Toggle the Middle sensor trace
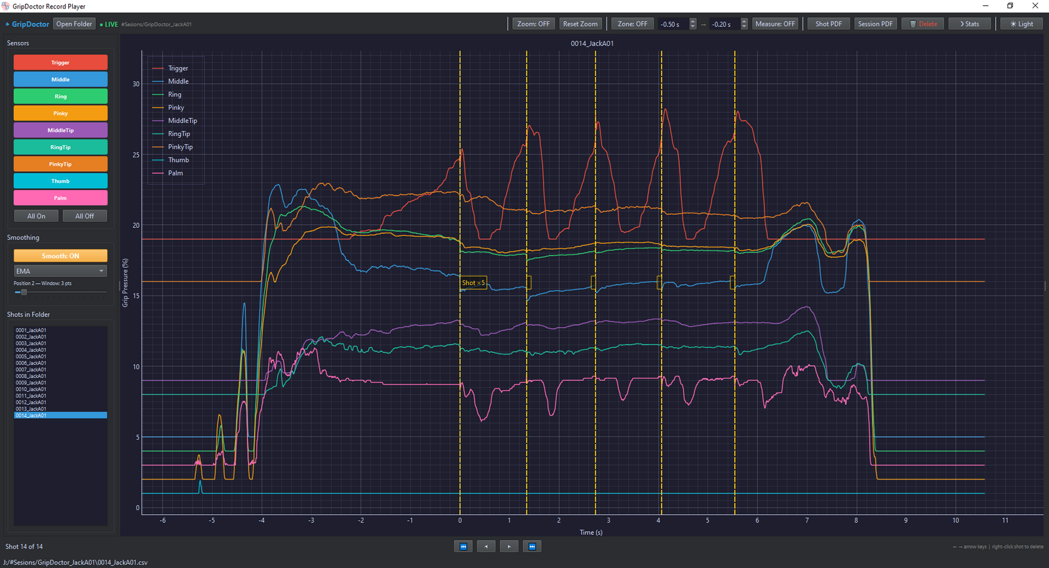Viewport: 1049px width, 568px height. click(x=60, y=79)
